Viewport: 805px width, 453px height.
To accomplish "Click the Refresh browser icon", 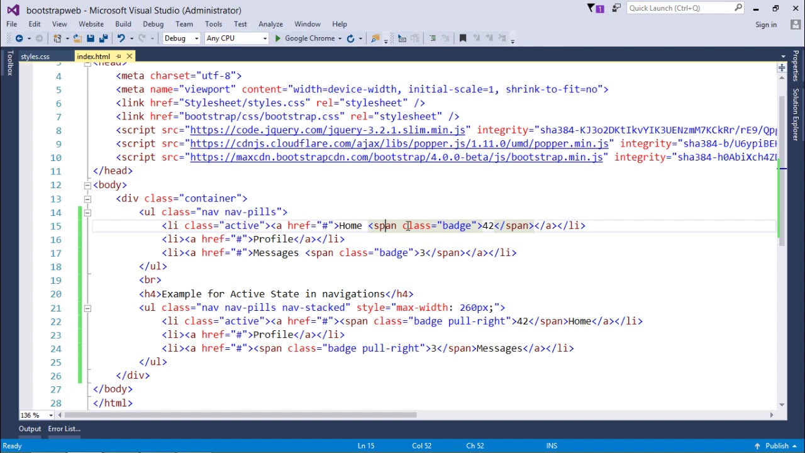I will pyautogui.click(x=350, y=38).
